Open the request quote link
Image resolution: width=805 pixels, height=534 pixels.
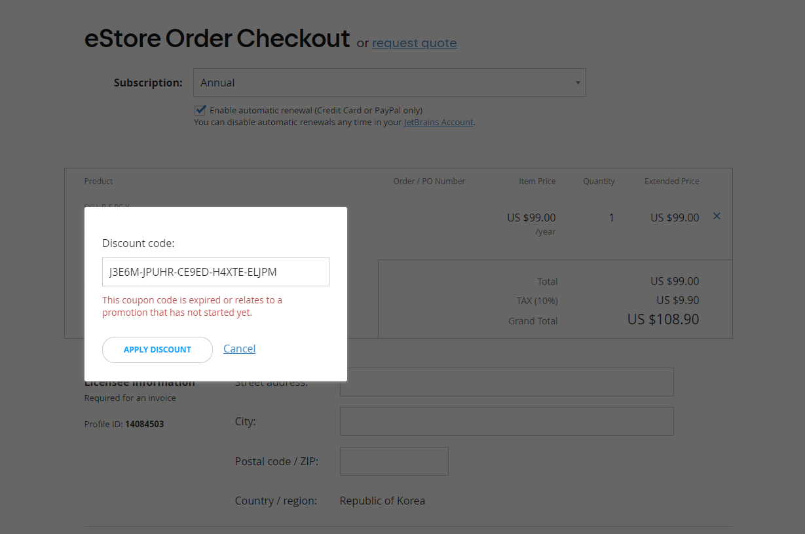[x=415, y=43]
